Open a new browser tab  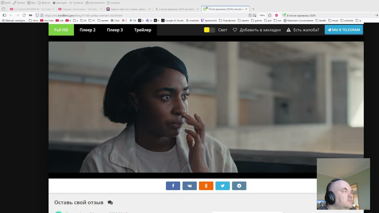point(253,9)
